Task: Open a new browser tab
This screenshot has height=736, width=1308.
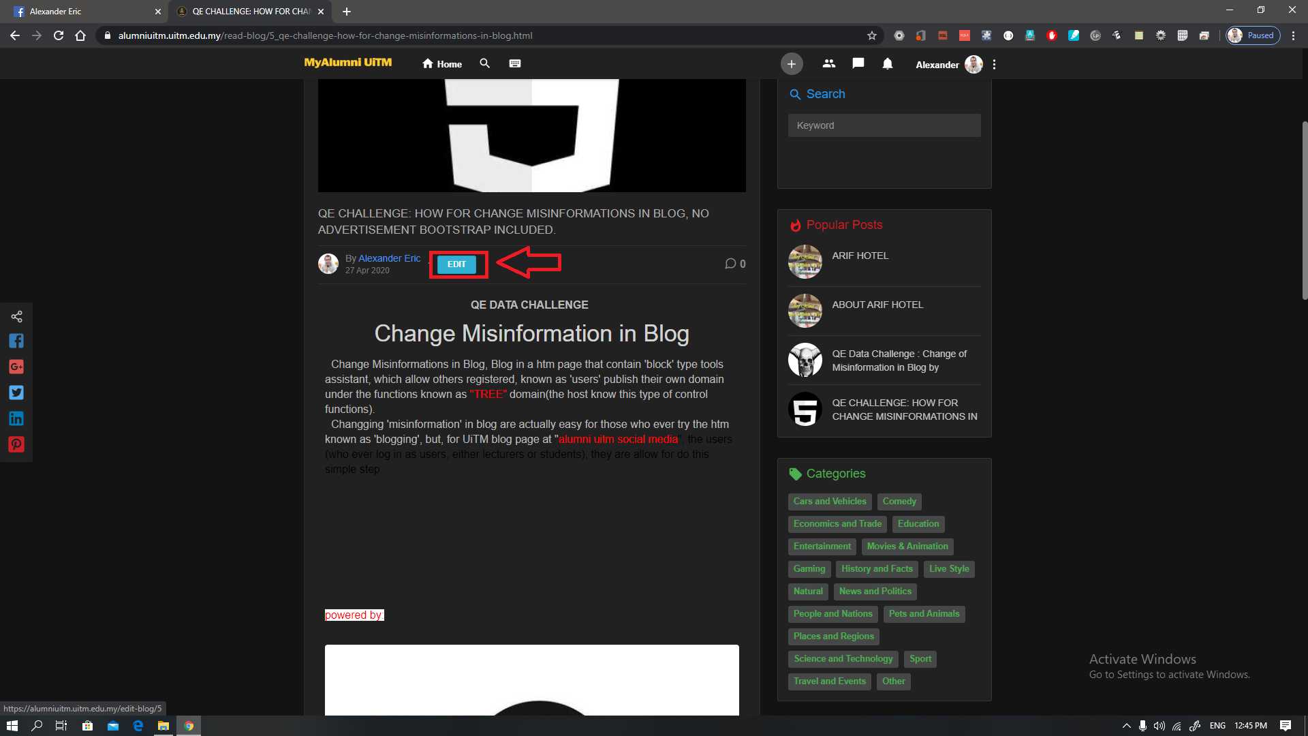Action: tap(347, 12)
